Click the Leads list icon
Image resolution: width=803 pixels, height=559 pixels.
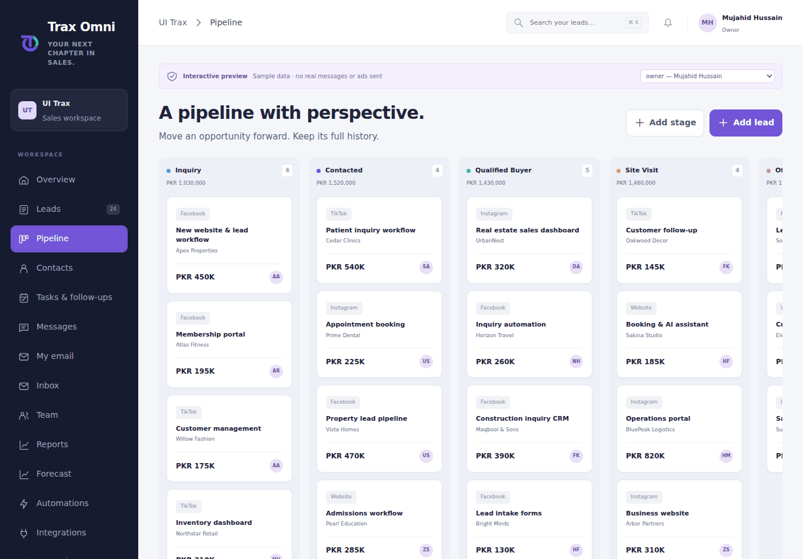pyautogui.click(x=24, y=209)
